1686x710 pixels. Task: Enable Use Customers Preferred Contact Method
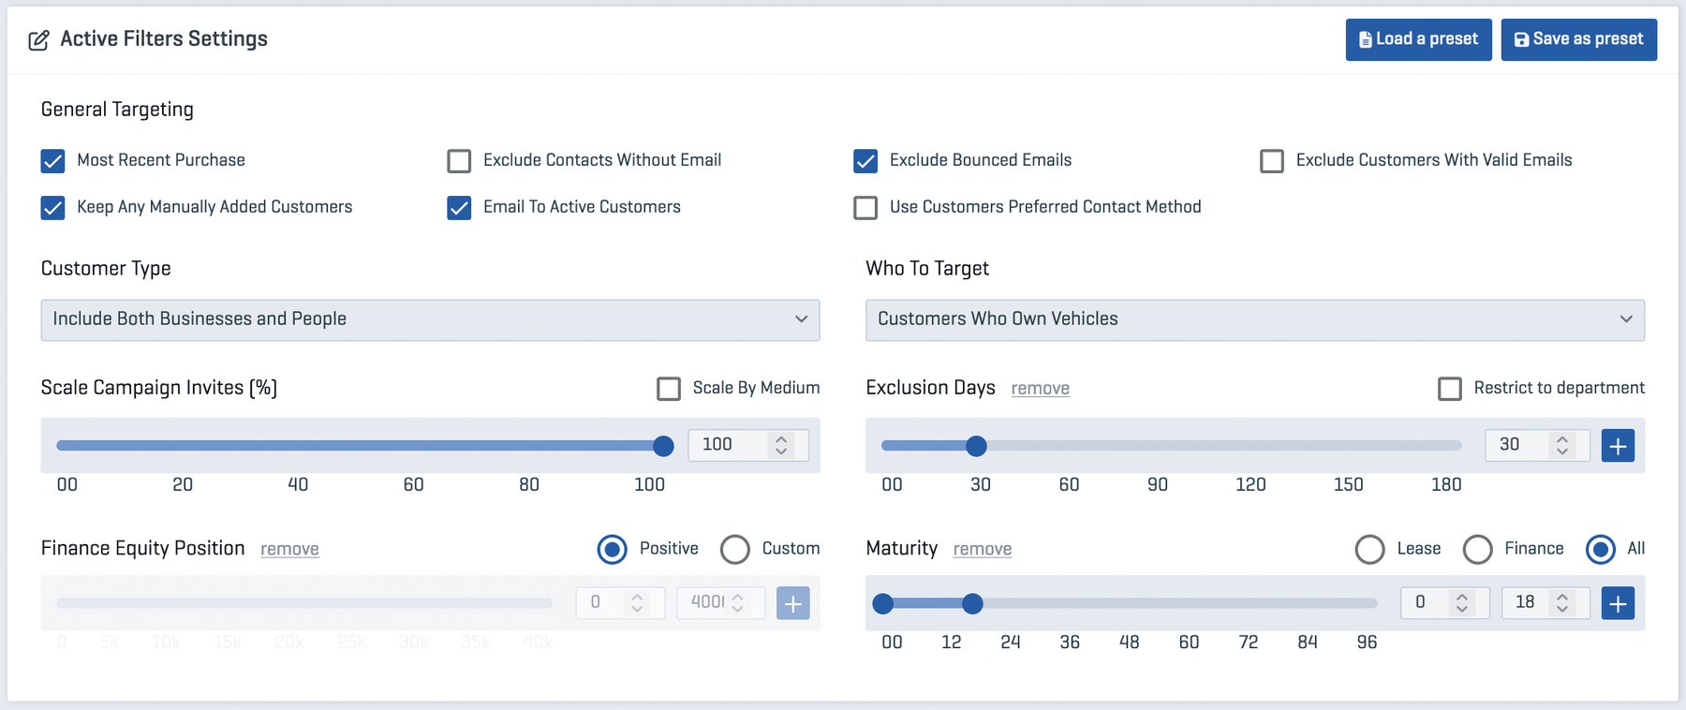(x=865, y=208)
